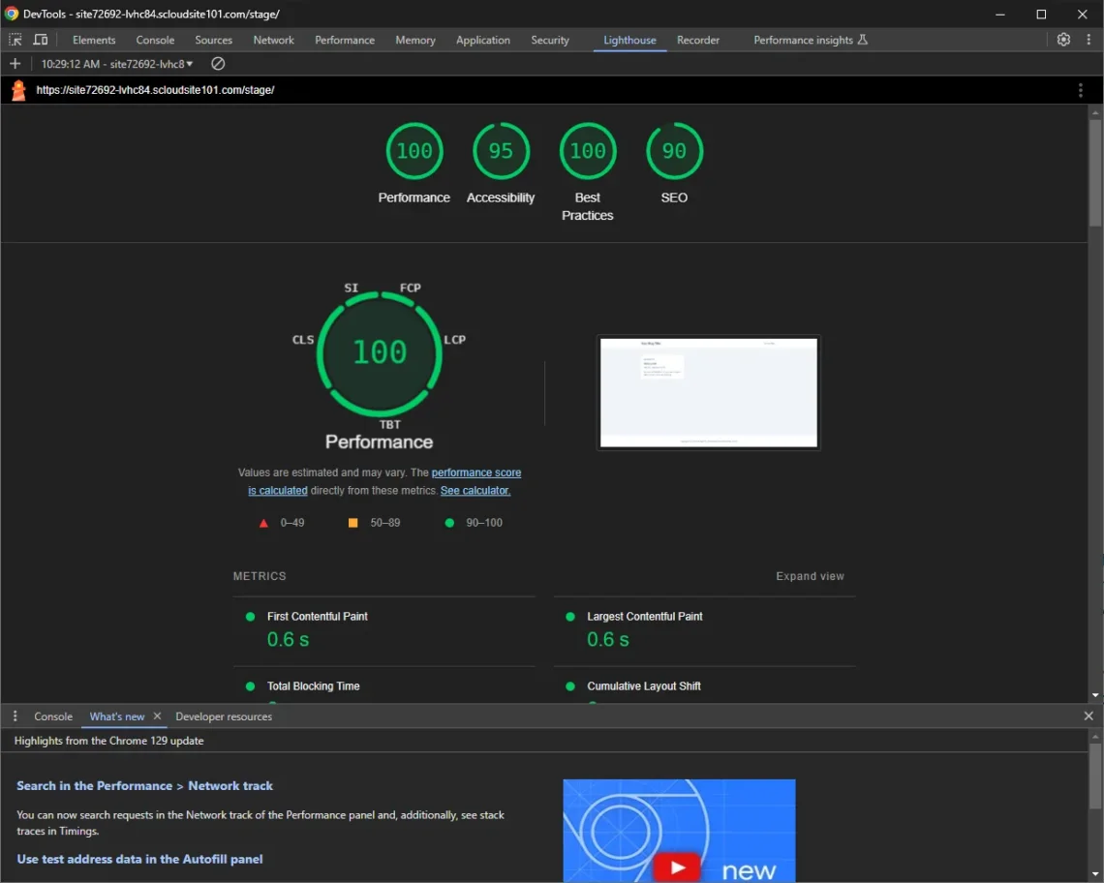Toggle the device toolbar

coord(39,40)
